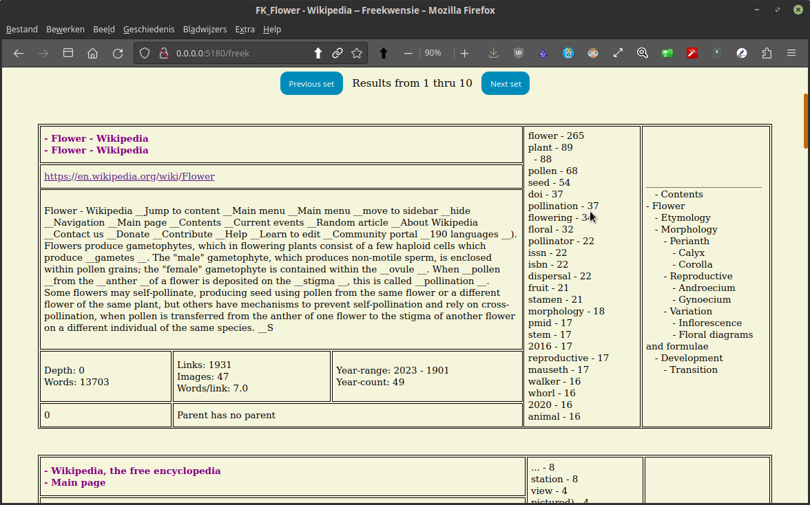Click the magnifier search extension icon
The height and width of the screenshot is (505, 810).
click(643, 53)
